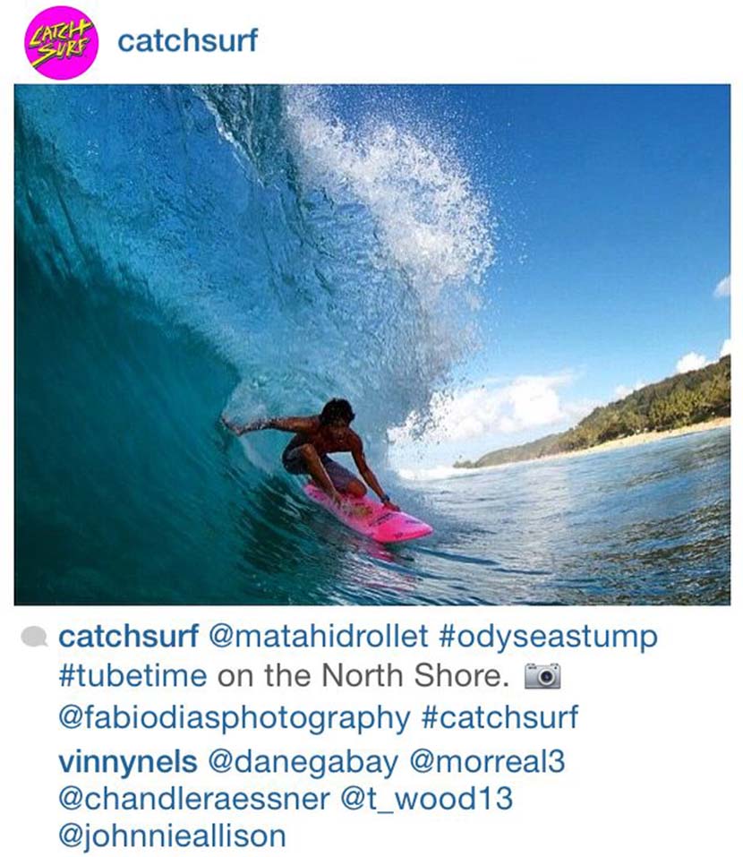The image size is (743, 857).
Task: Open the Catch Surf profile avatar
Action: [61, 43]
